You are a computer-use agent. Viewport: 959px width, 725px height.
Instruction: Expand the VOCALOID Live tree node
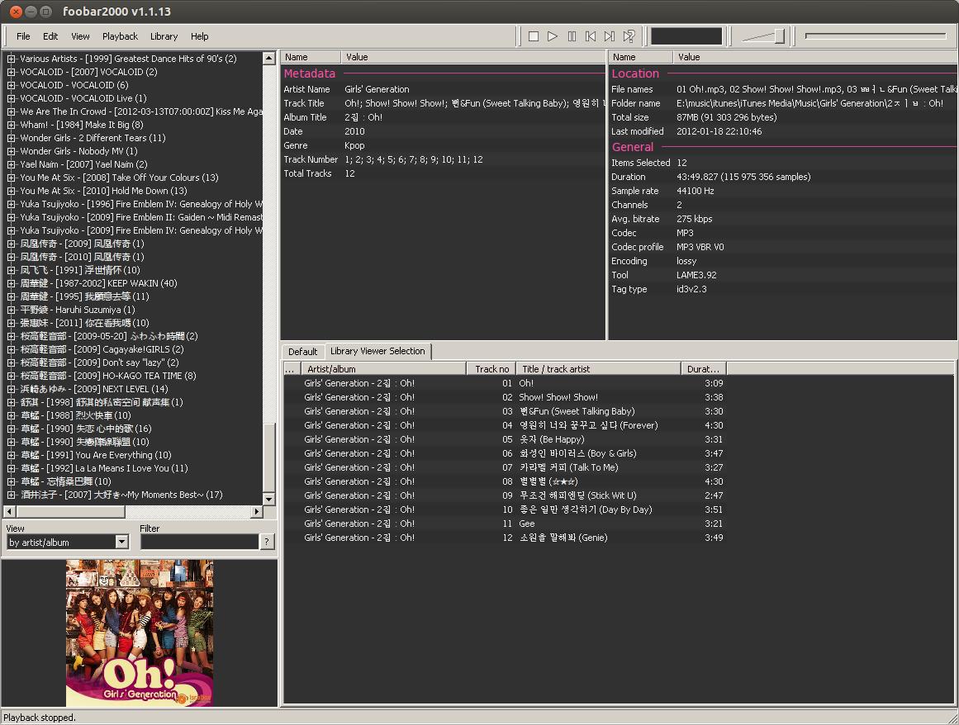pos(11,98)
